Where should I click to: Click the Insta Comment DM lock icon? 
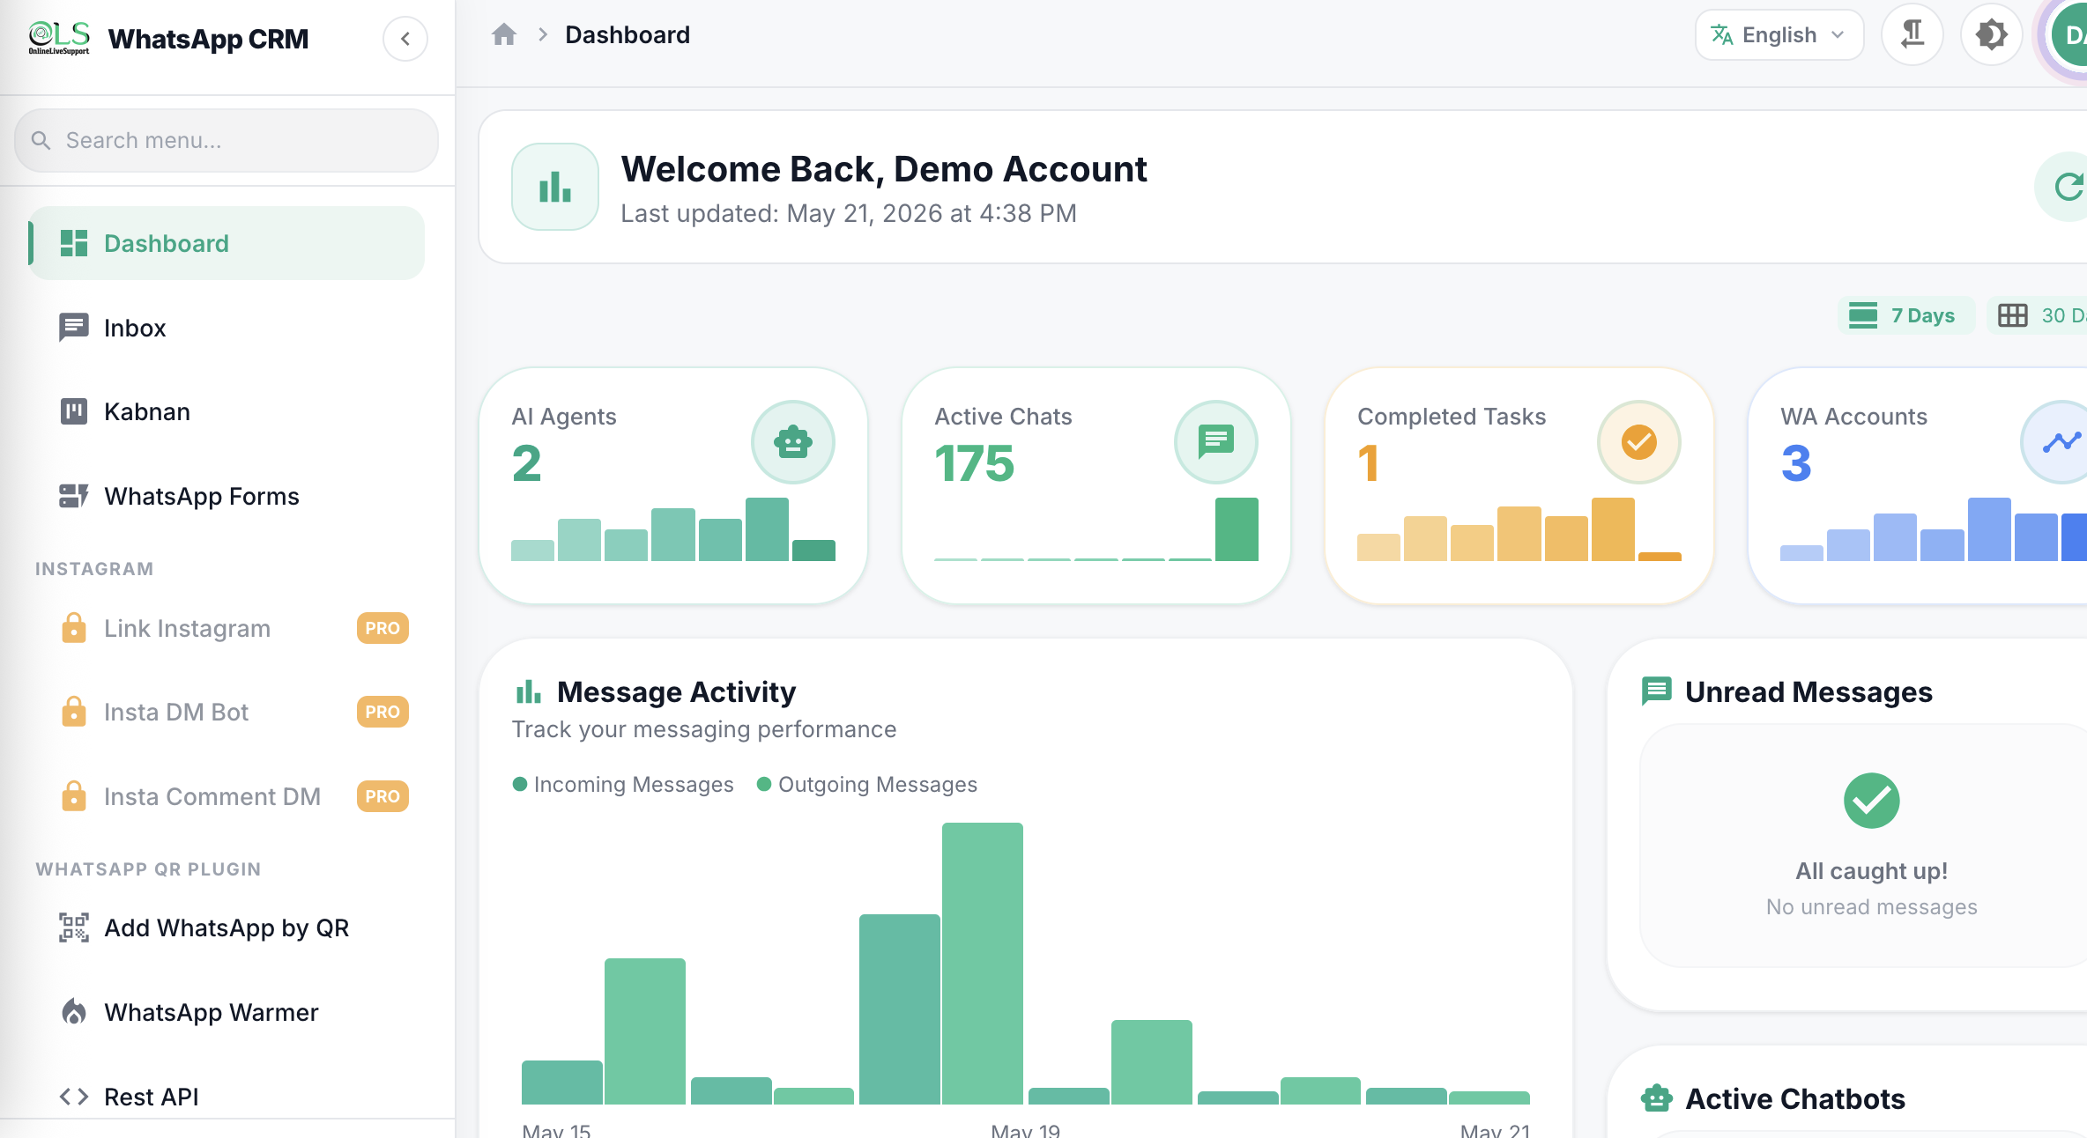(74, 796)
